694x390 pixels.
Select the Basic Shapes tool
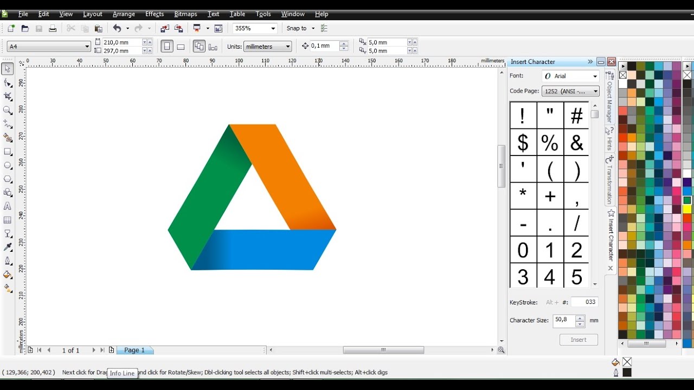point(8,193)
